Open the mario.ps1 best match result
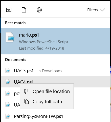 [x=56, y=41]
